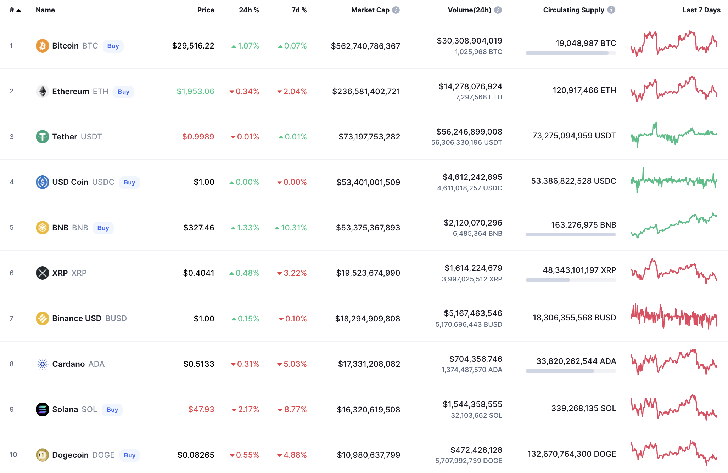This screenshot has height=473, width=728.
Task: Click the Solana logo icon
Action: tap(42, 409)
